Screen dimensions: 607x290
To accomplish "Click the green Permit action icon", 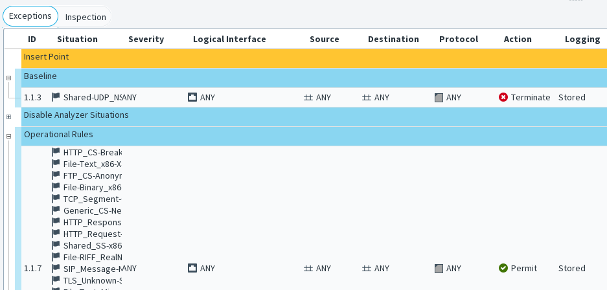I will (503, 268).
